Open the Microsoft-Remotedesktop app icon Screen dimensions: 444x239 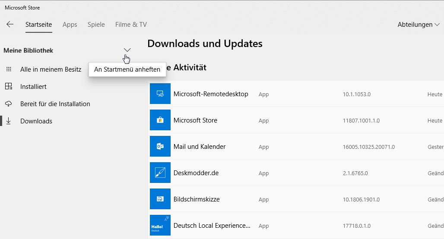click(x=160, y=94)
